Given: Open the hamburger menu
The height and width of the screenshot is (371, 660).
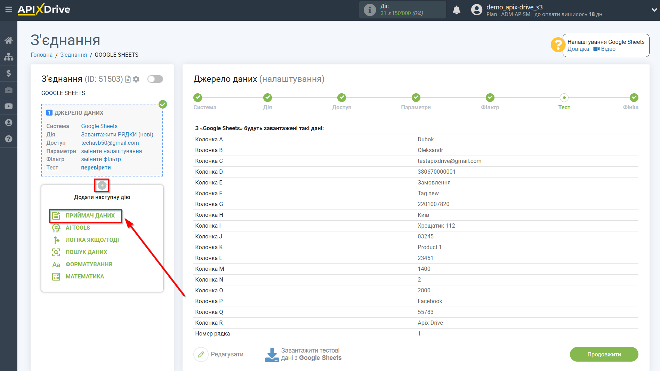Looking at the screenshot, I should pyautogui.click(x=9, y=9).
